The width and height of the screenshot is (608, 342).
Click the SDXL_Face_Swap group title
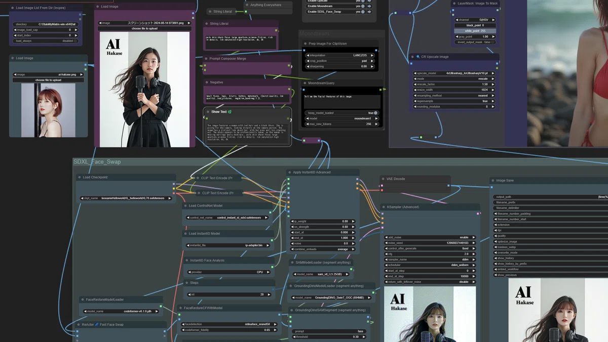click(x=97, y=162)
